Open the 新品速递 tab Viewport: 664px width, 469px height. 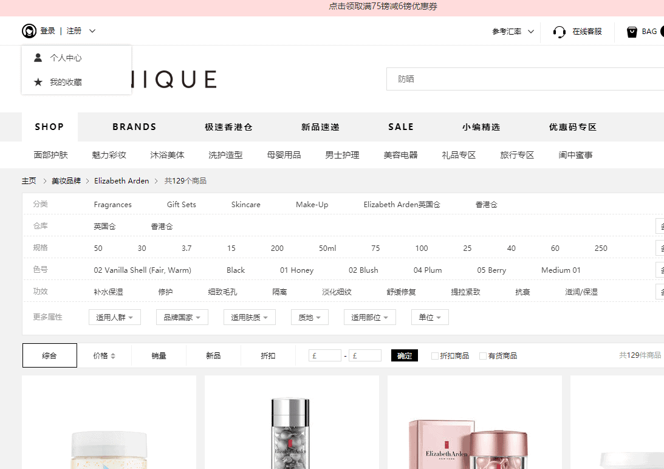[x=321, y=127]
